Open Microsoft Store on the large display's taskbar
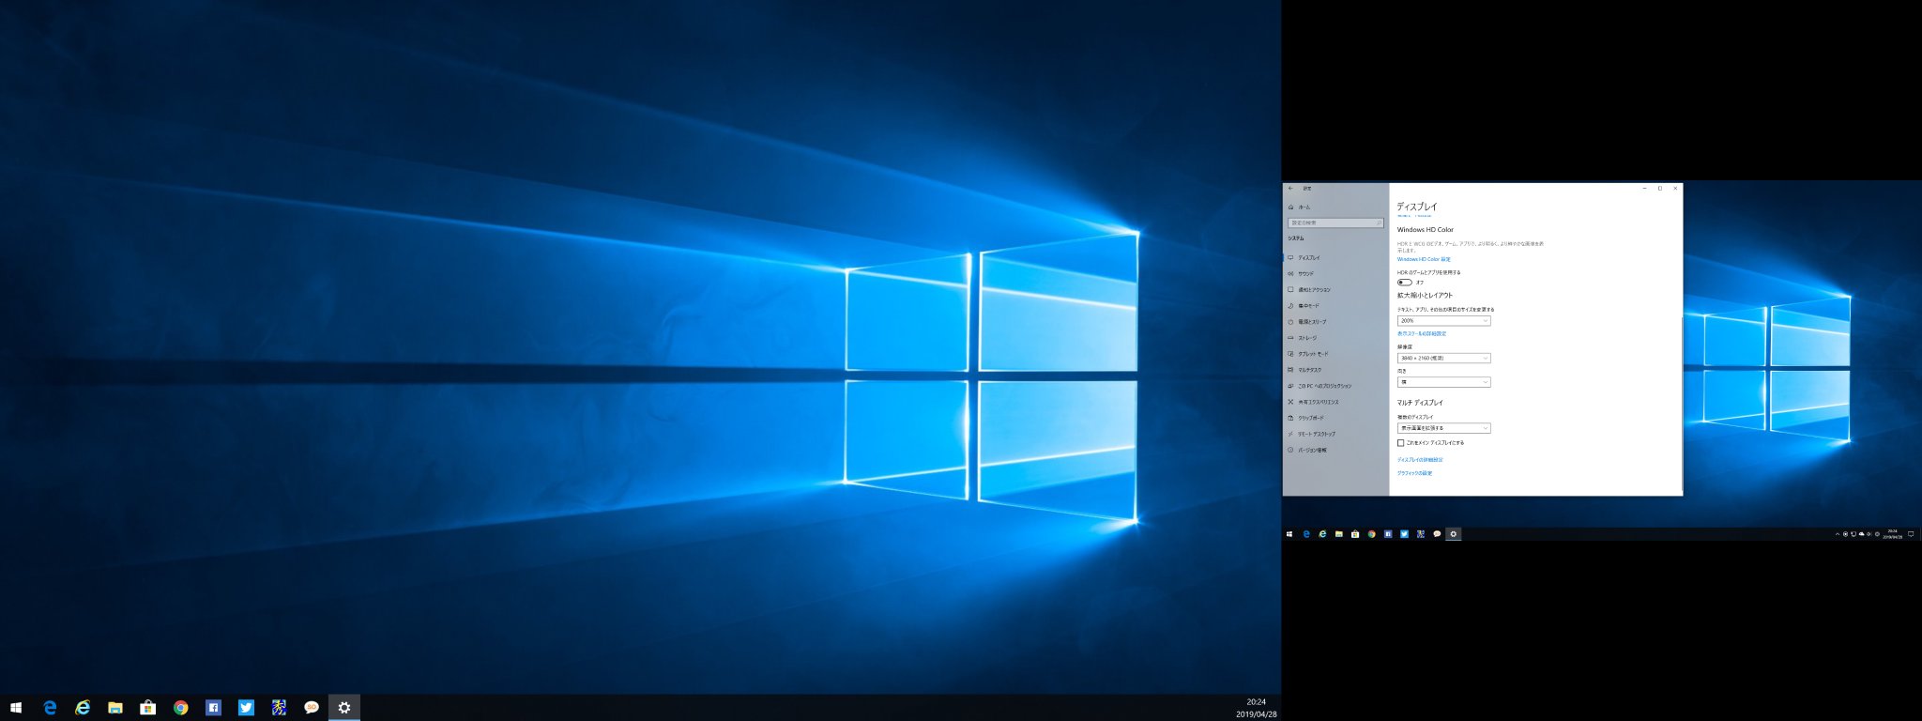The image size is (1922, 721). click(x=147, y=708)
